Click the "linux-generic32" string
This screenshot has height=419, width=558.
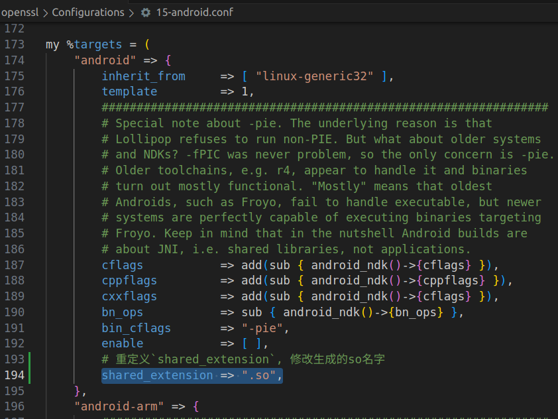coord(315,76)
